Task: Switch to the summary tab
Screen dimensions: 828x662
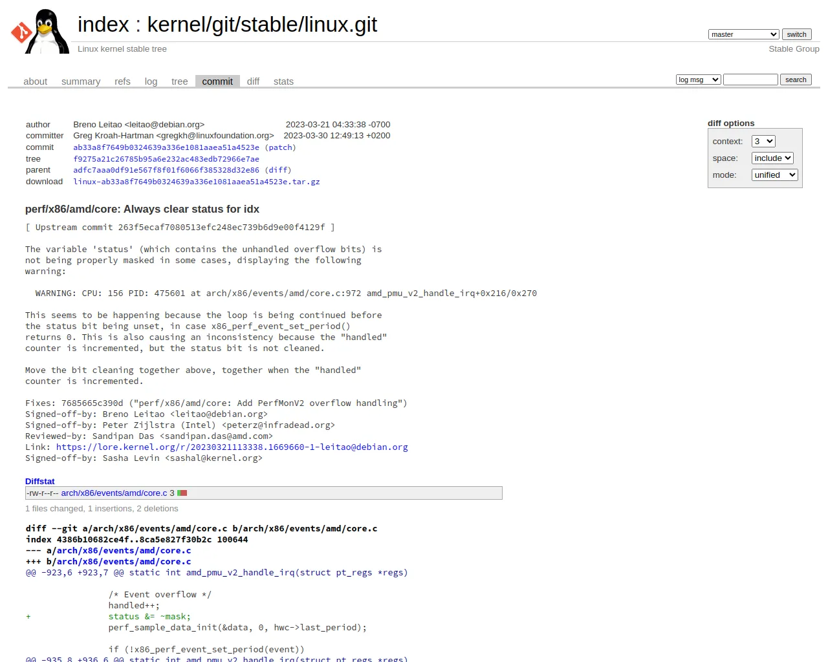Action: coord(81,81)
